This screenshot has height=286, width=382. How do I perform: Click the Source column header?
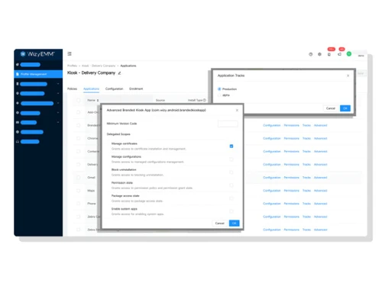click(x=160, y=100)
